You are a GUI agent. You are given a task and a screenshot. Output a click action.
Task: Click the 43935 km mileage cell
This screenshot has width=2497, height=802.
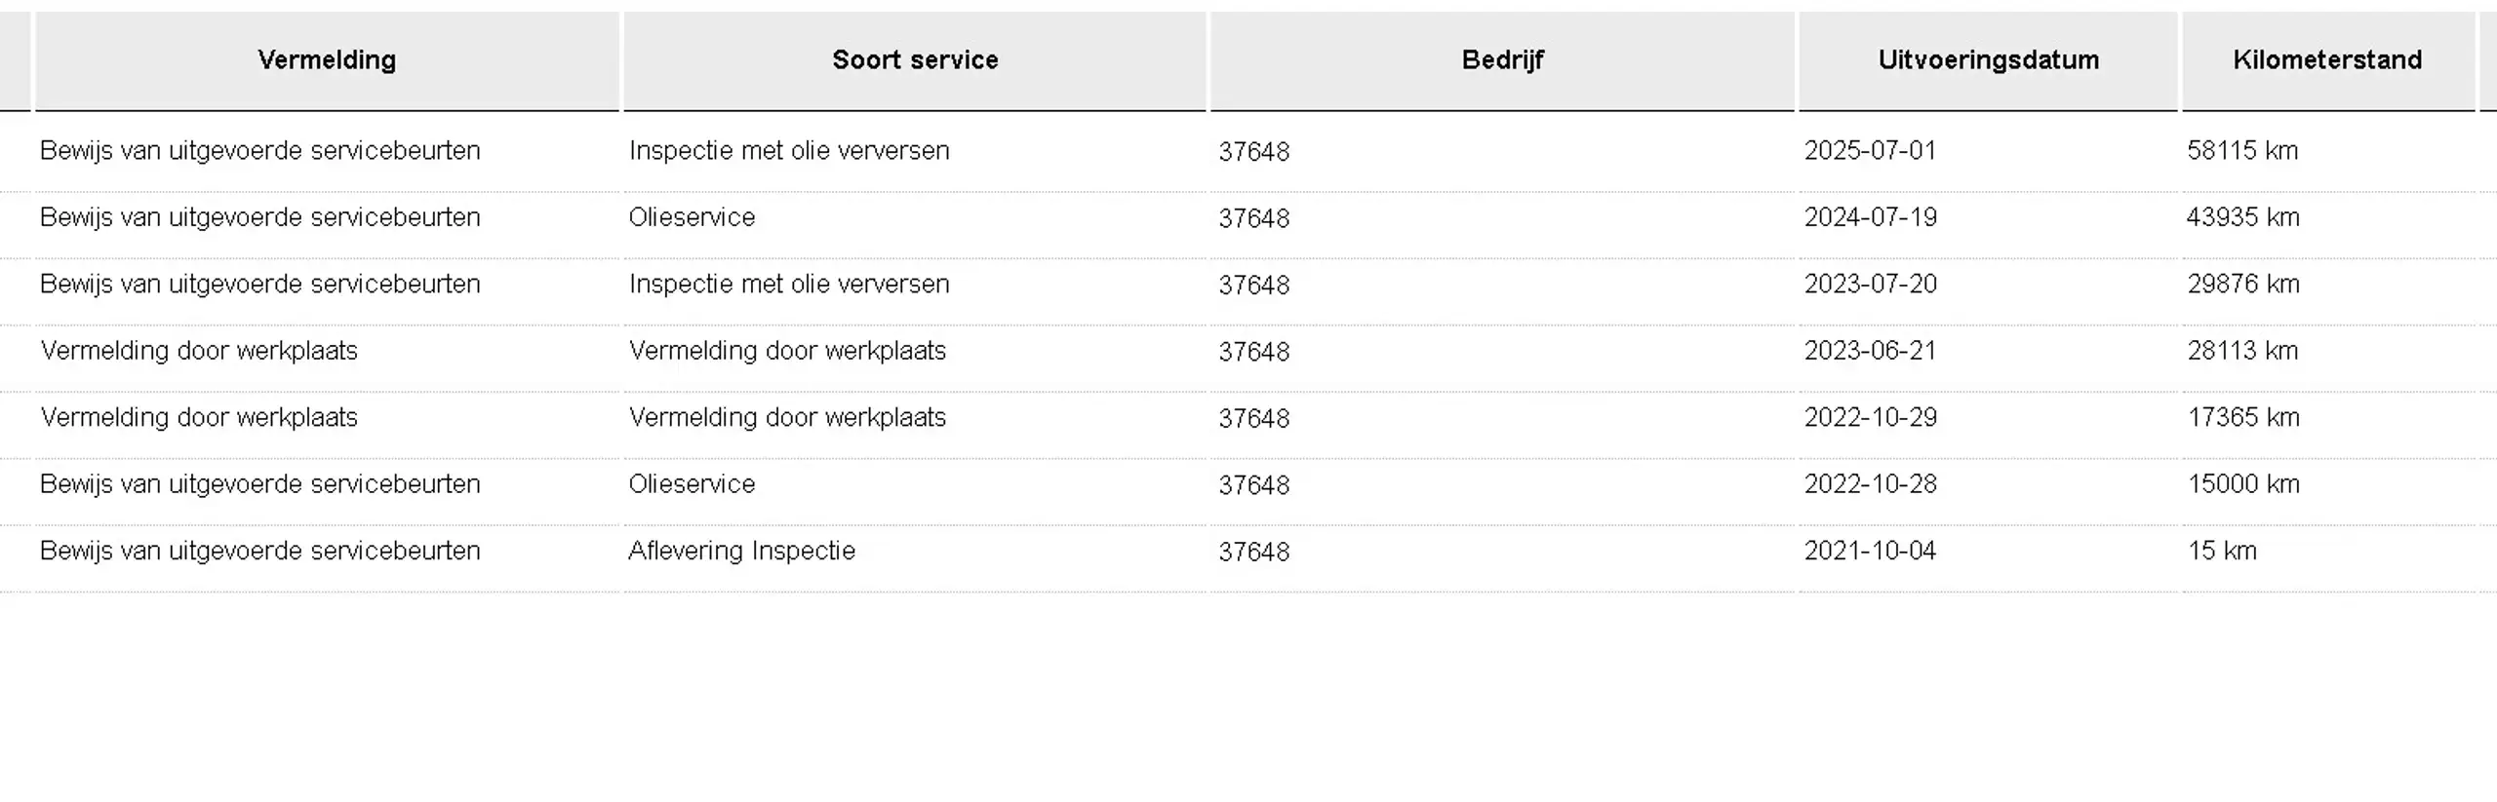2242,217
